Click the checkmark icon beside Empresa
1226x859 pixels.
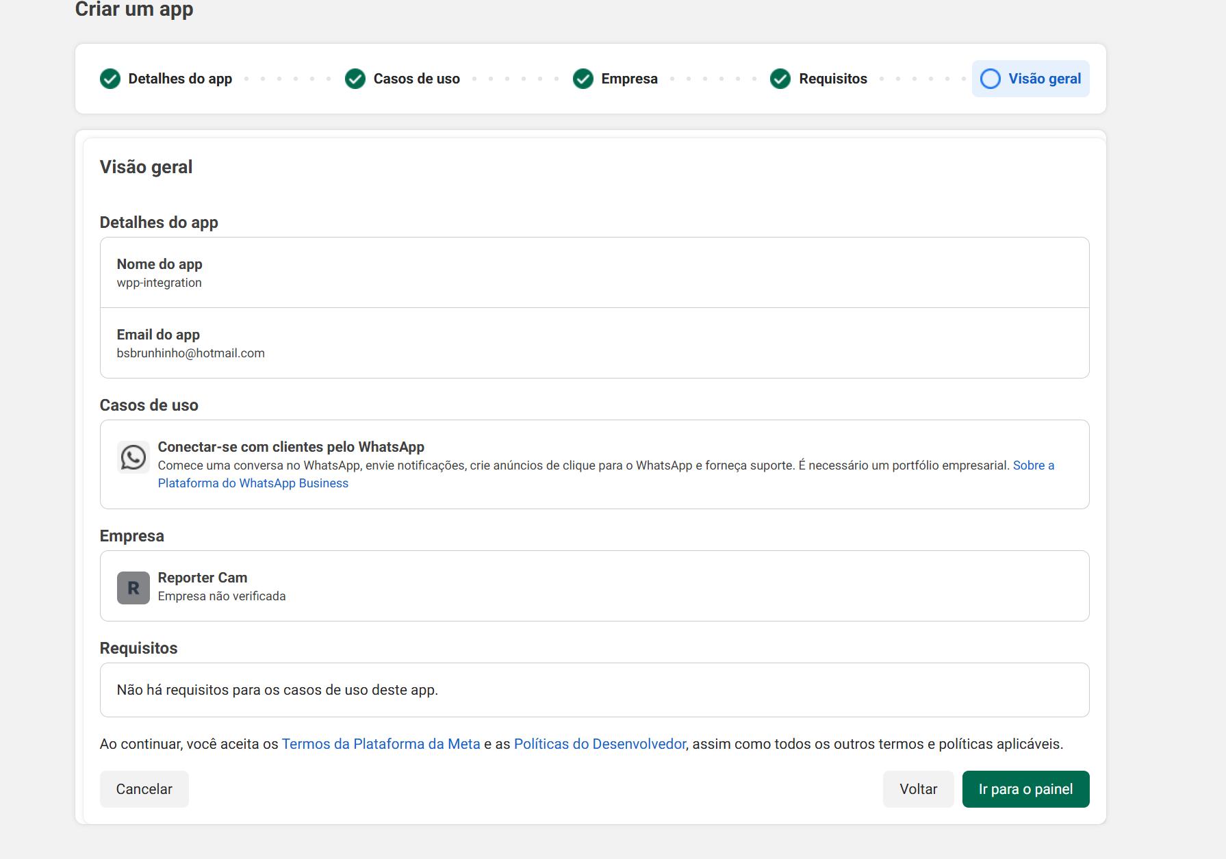(583, 79)
